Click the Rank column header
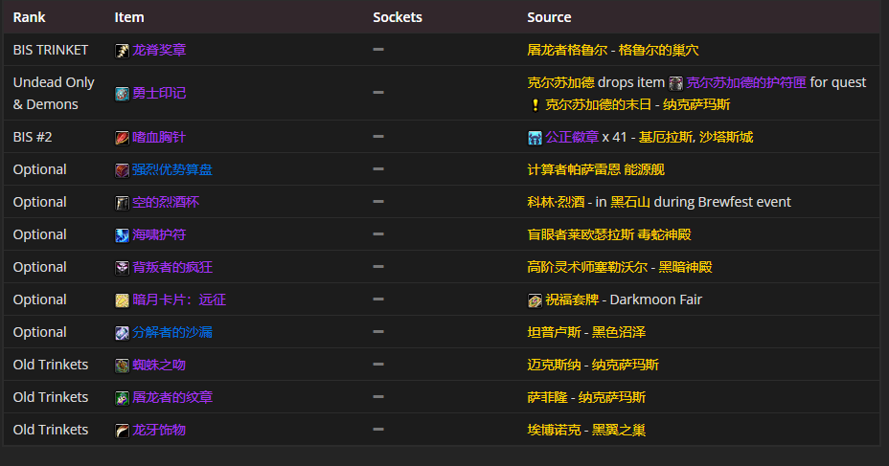 pyautogui.click(x=29, y=17)
